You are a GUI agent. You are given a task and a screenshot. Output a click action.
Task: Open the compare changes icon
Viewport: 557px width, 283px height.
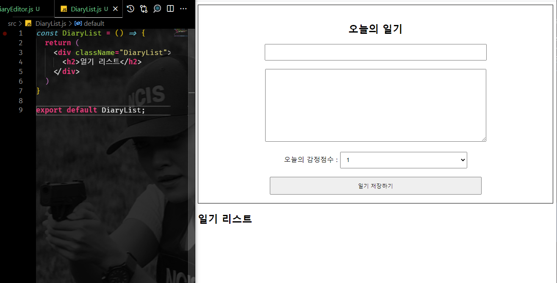click(x=144, y=8)
